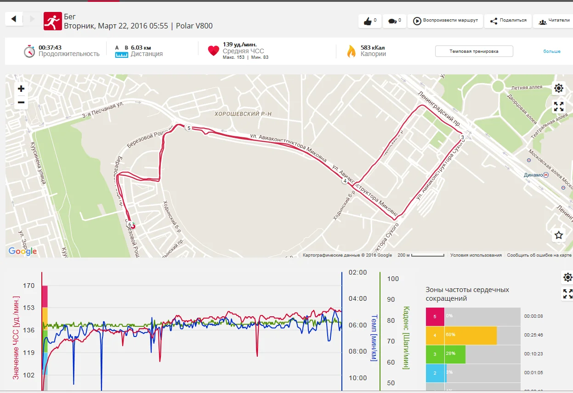This screenshot has height=393, width=573.
Task: Click heart rate zone 3 green swatch
Action: click(435, 354)
